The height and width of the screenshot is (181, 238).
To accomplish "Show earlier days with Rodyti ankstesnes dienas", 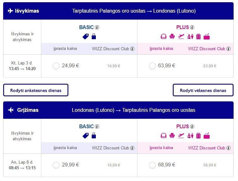I will pyautogui.click(x=36, y=90).
